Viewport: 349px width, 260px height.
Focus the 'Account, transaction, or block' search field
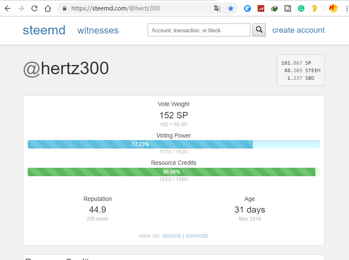[199, 30]
